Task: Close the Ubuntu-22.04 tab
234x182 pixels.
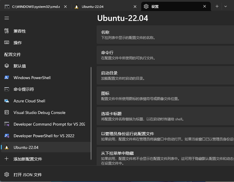Action: (135, 7)
